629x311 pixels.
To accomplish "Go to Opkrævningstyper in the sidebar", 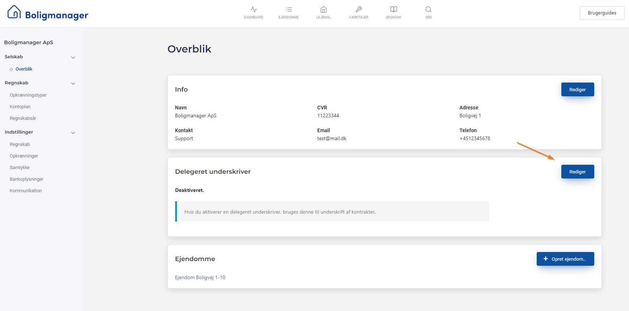I will click(x=28, y=95).
